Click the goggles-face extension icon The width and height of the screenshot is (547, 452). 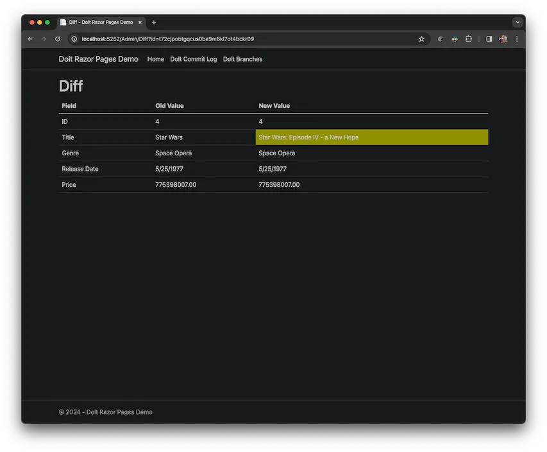(454, 39)
